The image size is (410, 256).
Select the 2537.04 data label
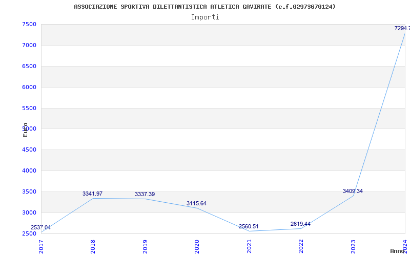point(40,227)
